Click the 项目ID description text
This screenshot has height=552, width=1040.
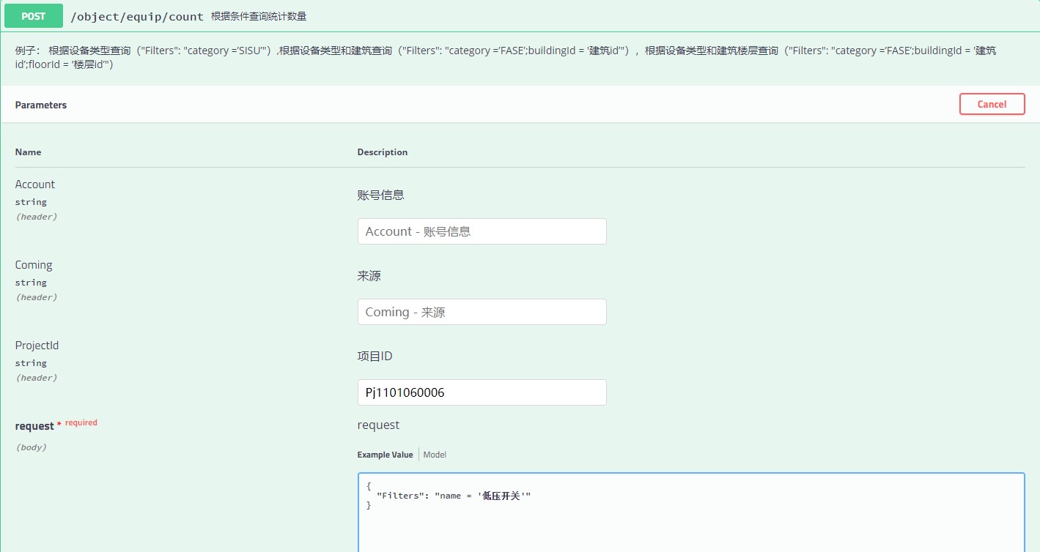375,356
